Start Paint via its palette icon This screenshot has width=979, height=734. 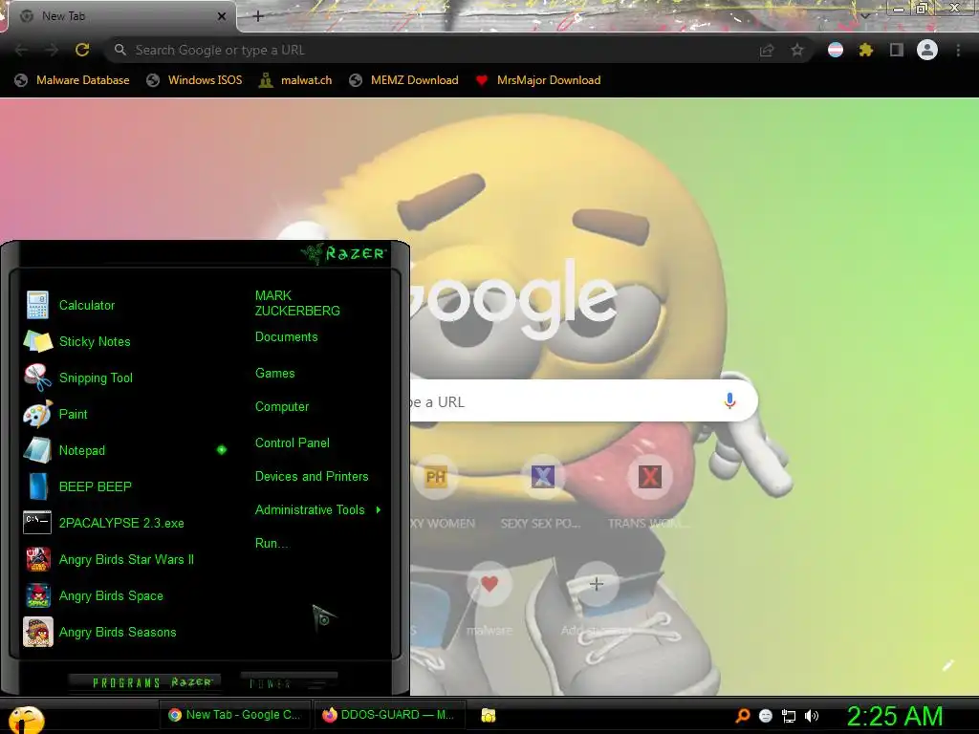pos(37,414)
